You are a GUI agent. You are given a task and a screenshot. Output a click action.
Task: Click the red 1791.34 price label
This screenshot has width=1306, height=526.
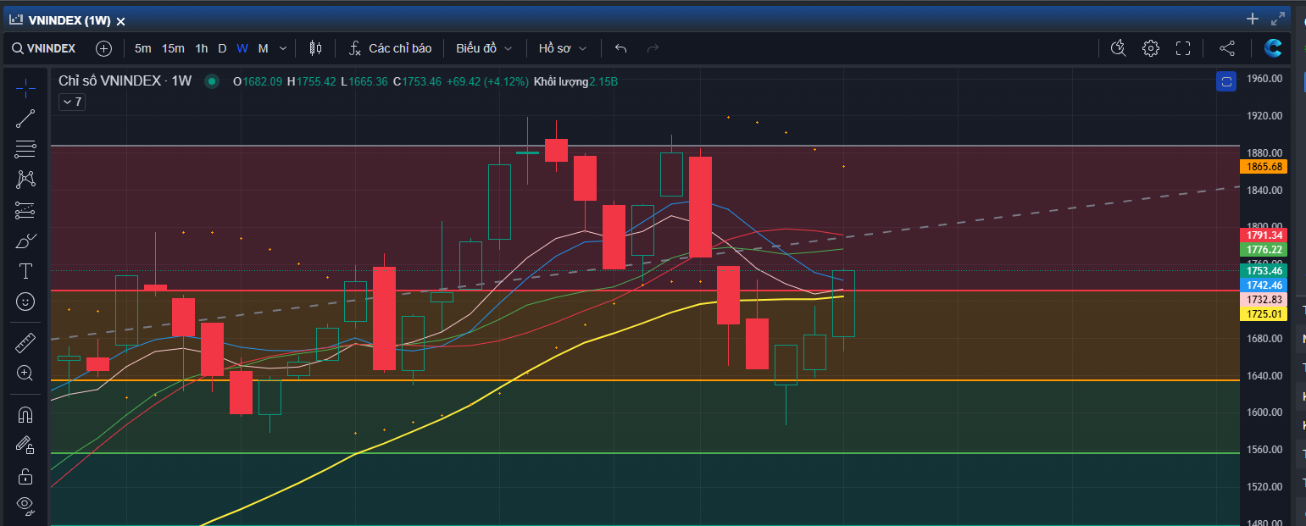click(x=1263, y=235)
